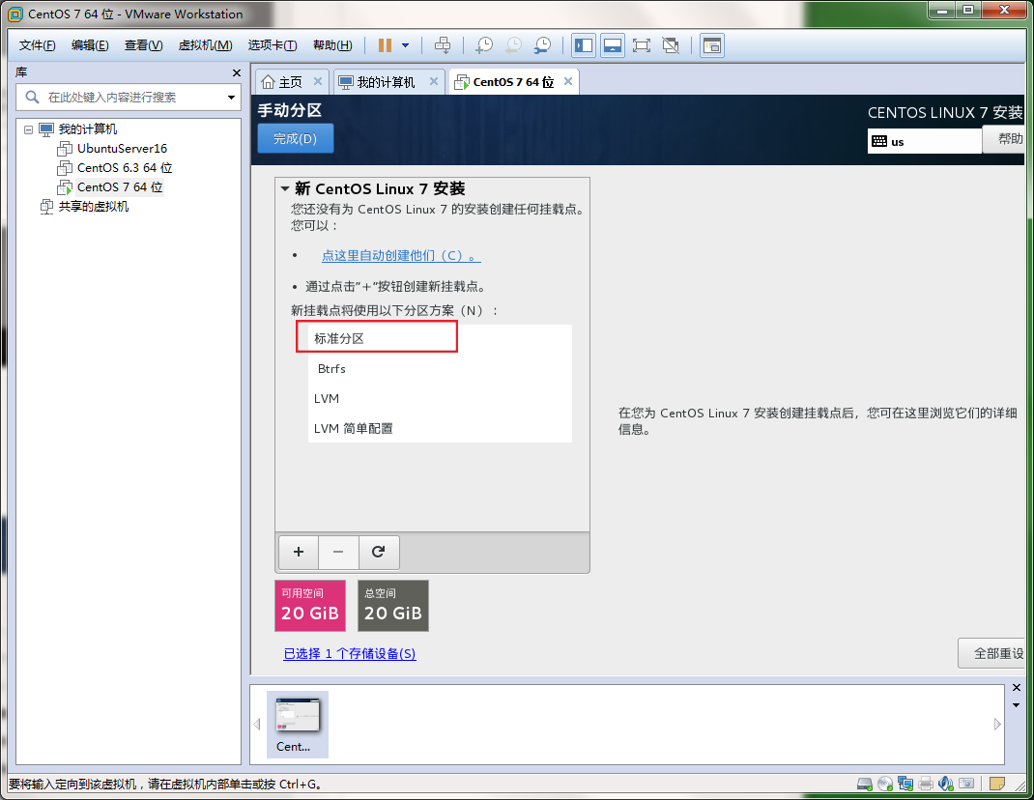Open the 查看(V) menu

[x=143, y=45]
